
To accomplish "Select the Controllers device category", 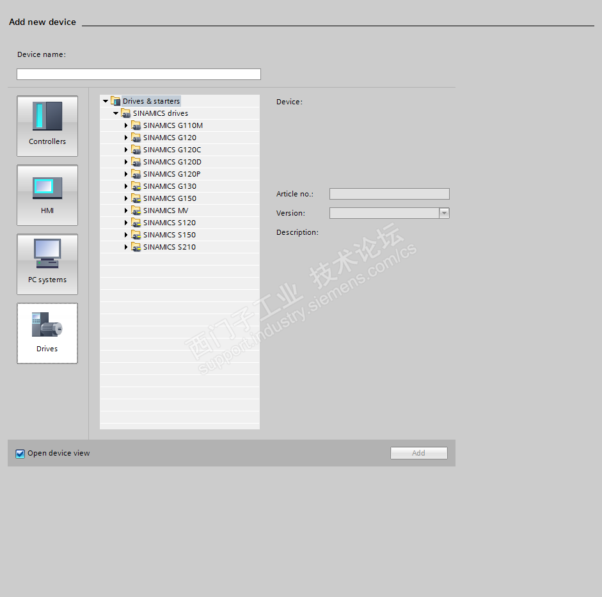I will (x=47, y=126).
